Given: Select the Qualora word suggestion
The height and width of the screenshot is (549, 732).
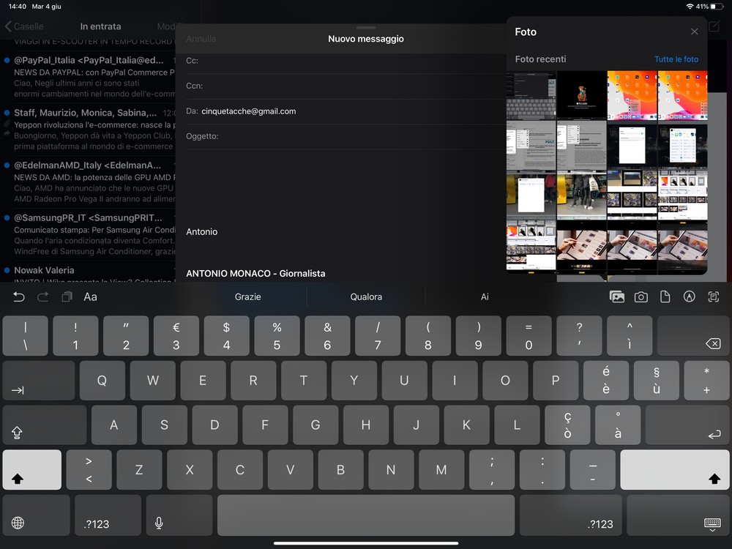Looking at the screenshot, I should tap(366, 297).
